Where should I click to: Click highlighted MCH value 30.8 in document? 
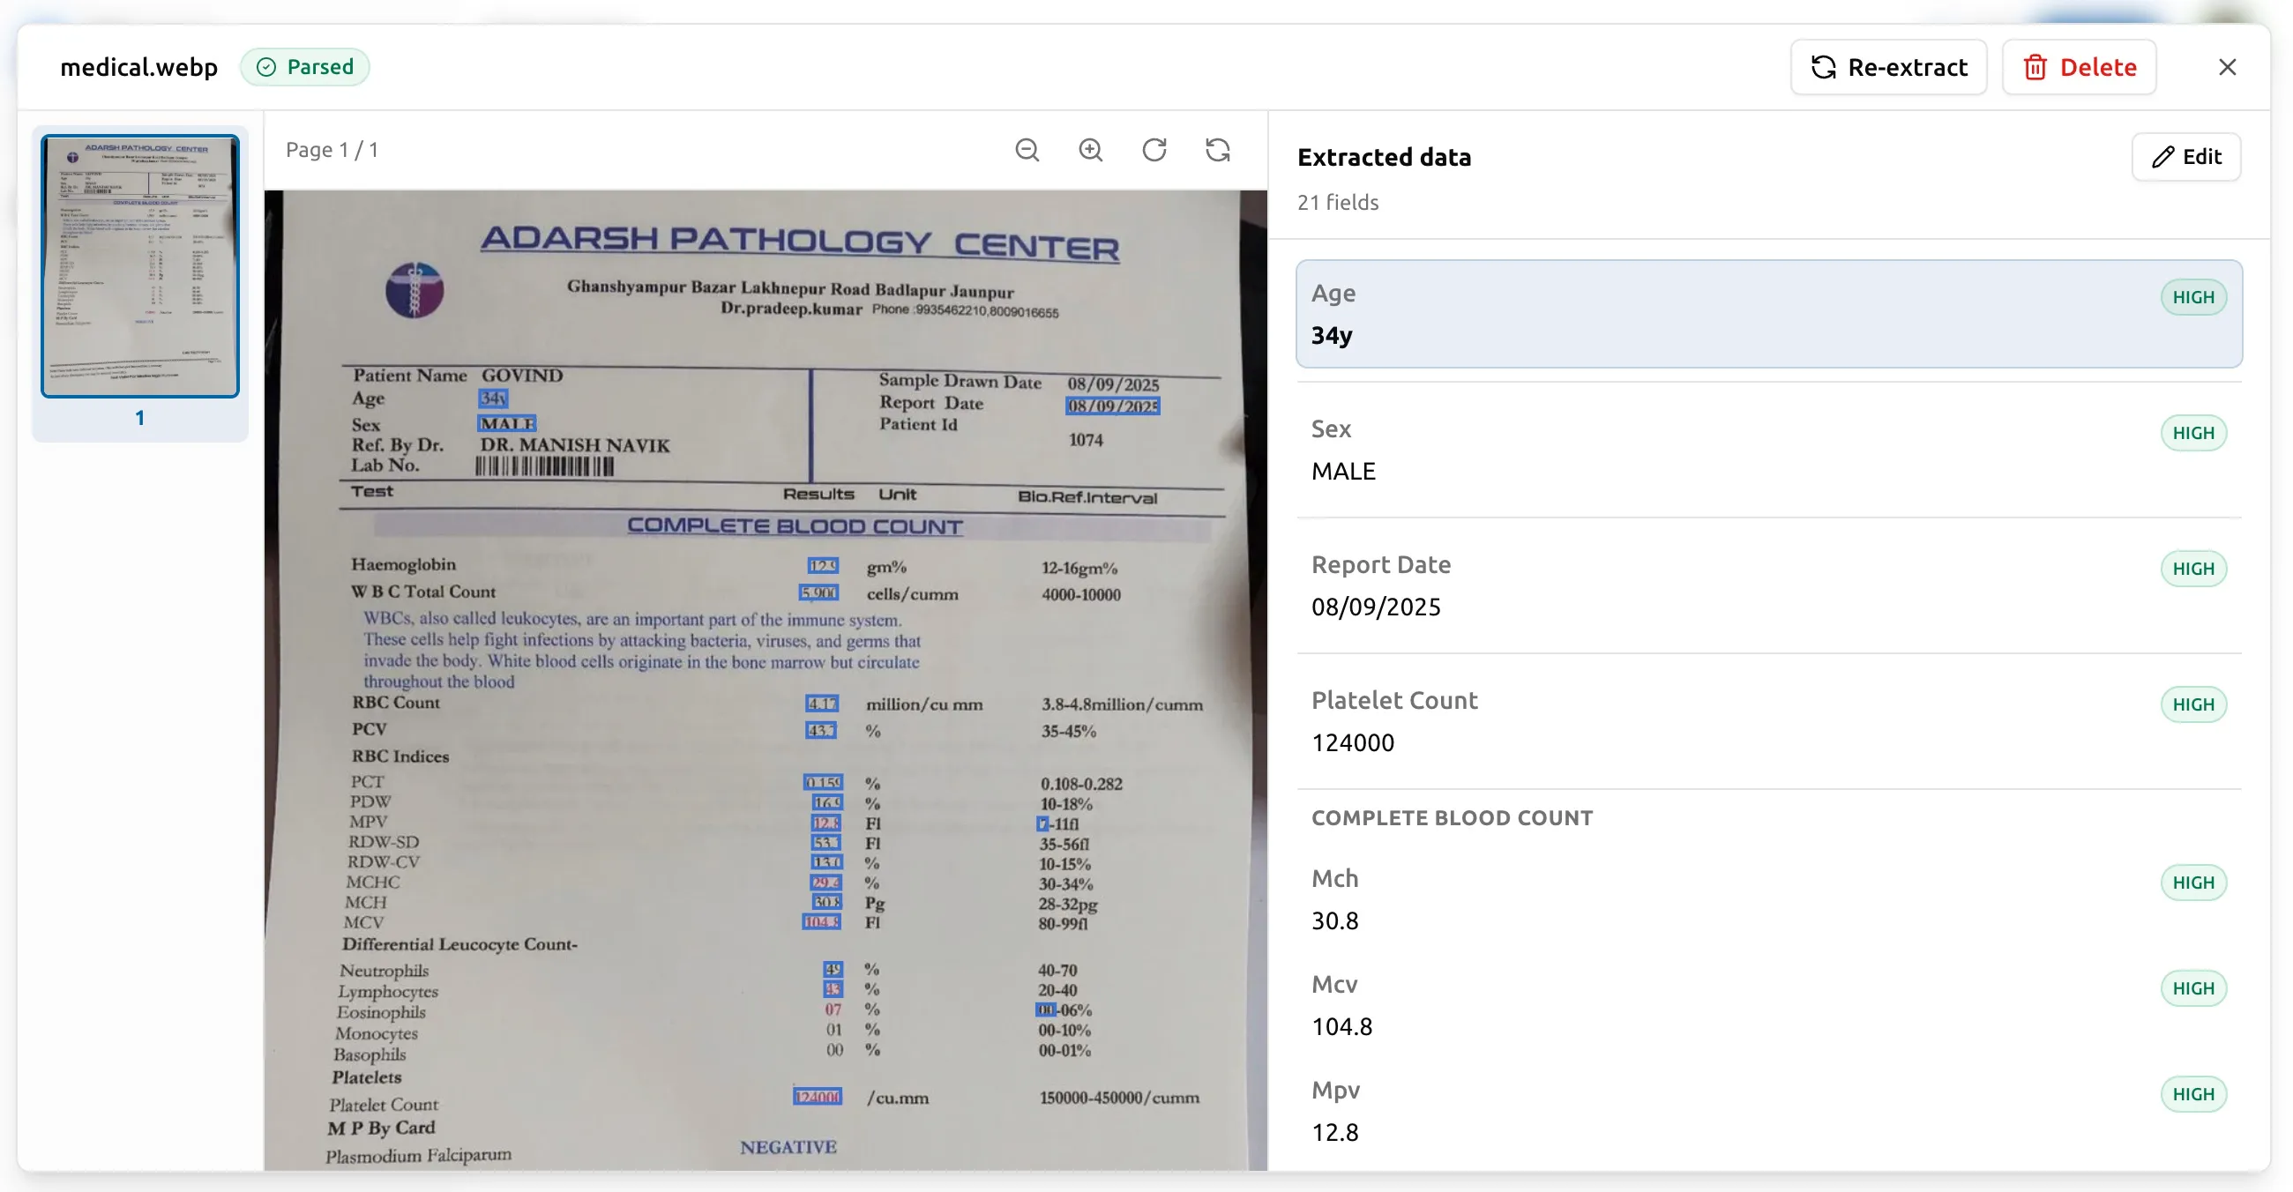click(x=827, y=902)
